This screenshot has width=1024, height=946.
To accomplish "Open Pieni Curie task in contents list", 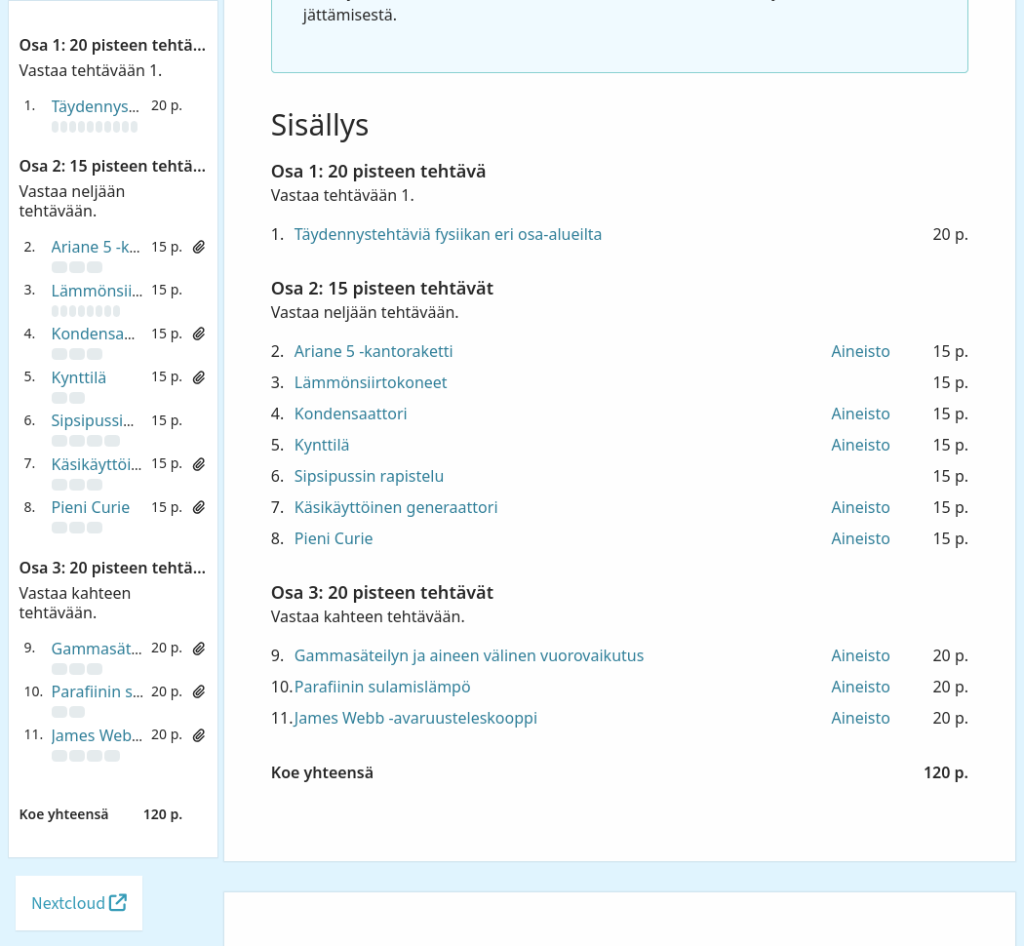I will tap(334, 538).
